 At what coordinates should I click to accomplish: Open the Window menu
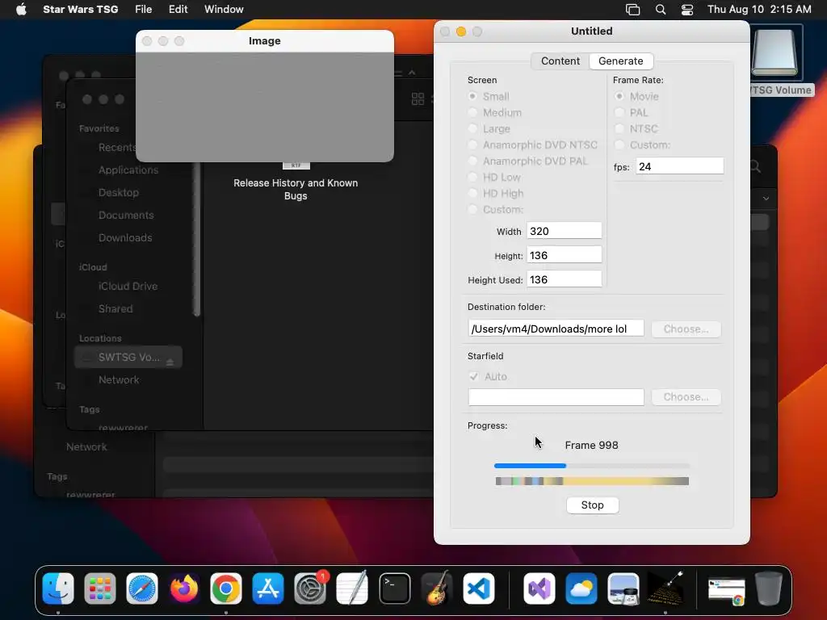tap(224, 10)
